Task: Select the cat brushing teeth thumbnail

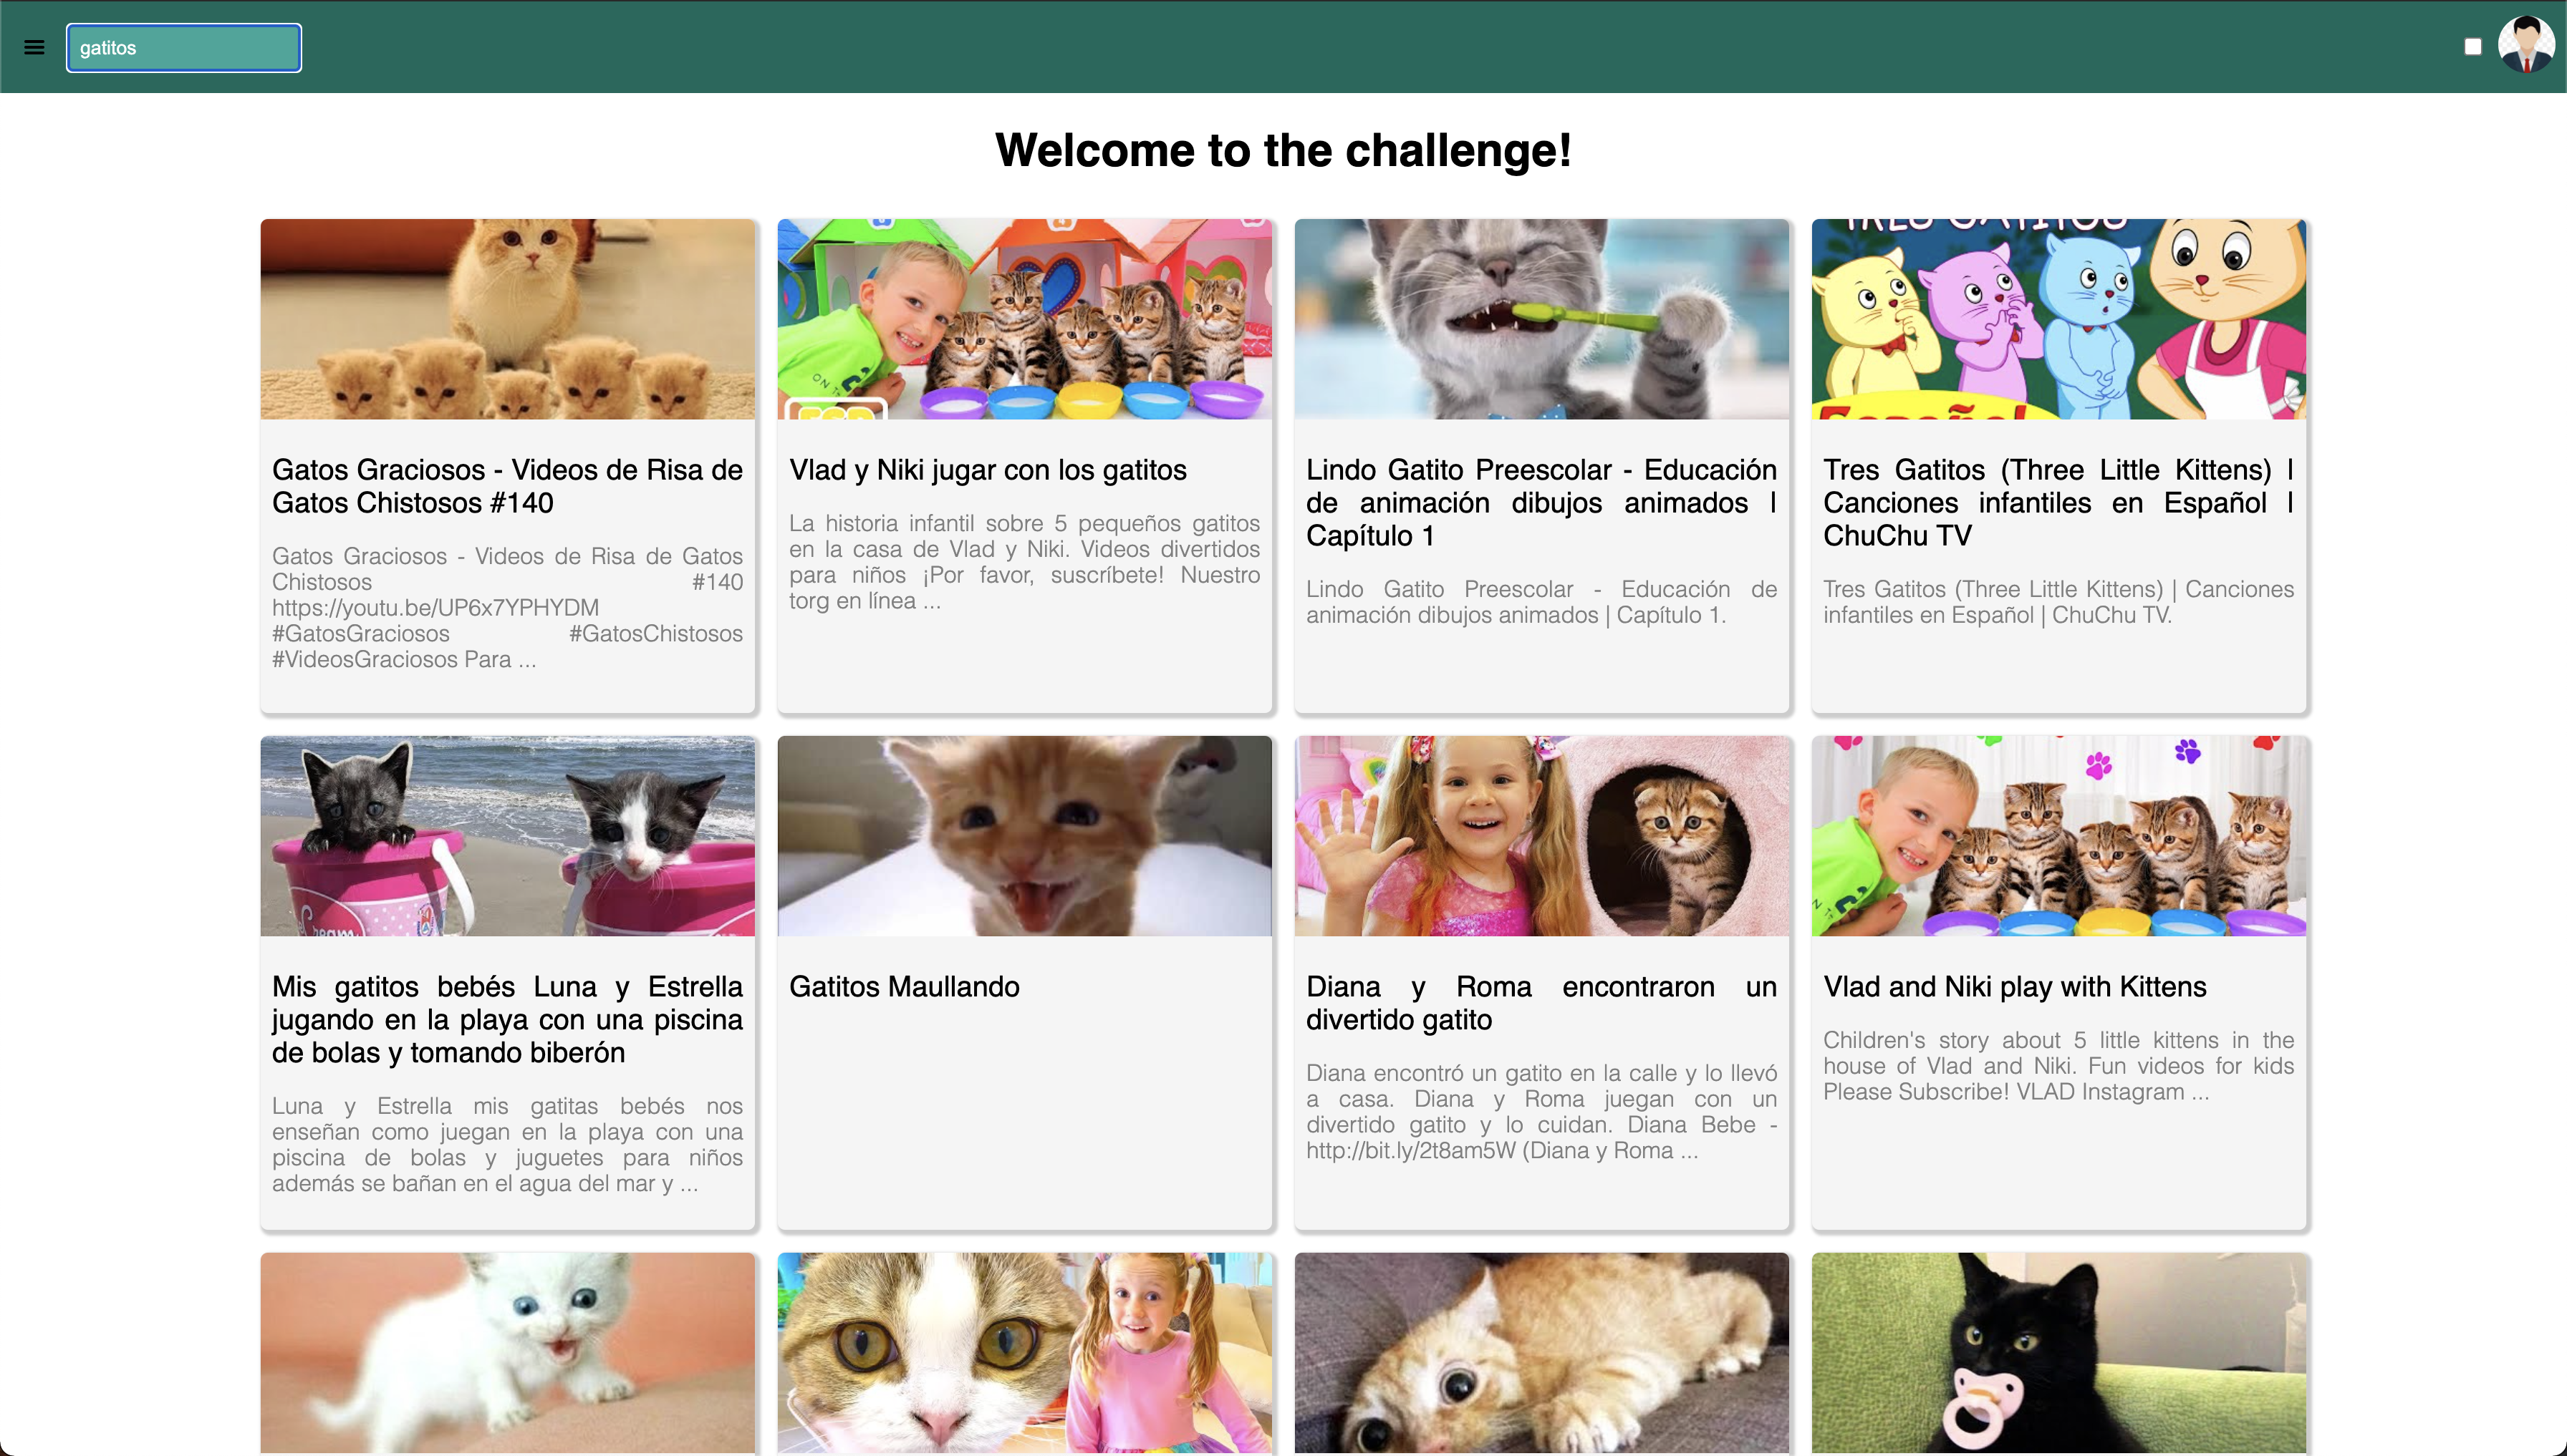Action: coord(1541,319)
